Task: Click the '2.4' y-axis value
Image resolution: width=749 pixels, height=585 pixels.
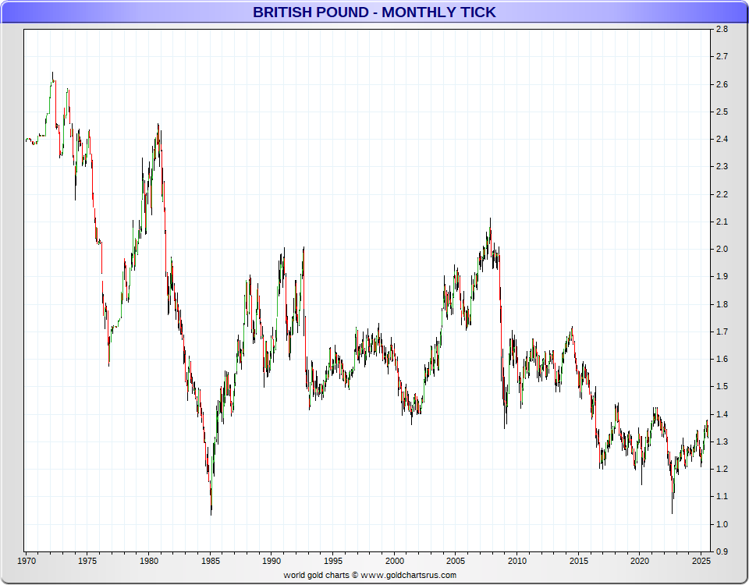Action: [x=722, y=140]
